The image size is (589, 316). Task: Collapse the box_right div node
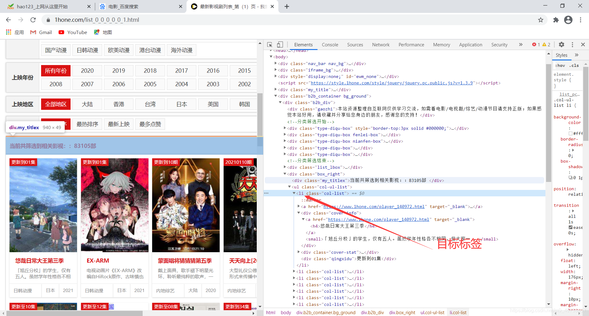click(285, 174)
